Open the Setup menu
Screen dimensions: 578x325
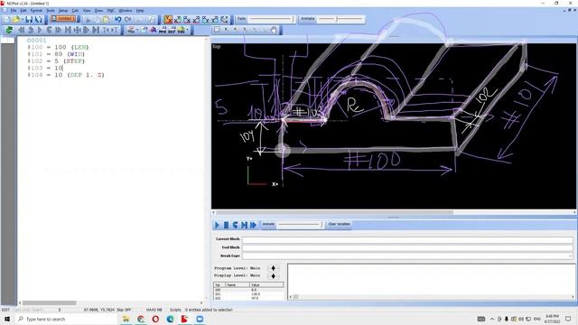(x=63, y=10)
